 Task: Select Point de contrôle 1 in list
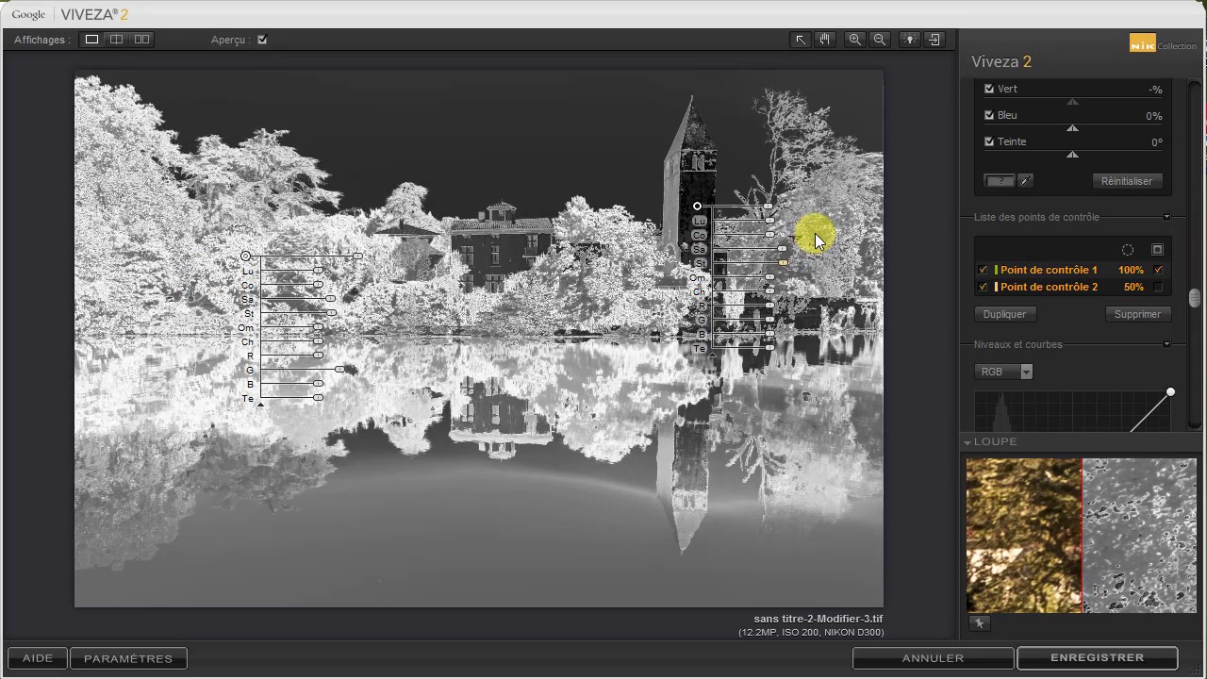(x=1049, y=270)
